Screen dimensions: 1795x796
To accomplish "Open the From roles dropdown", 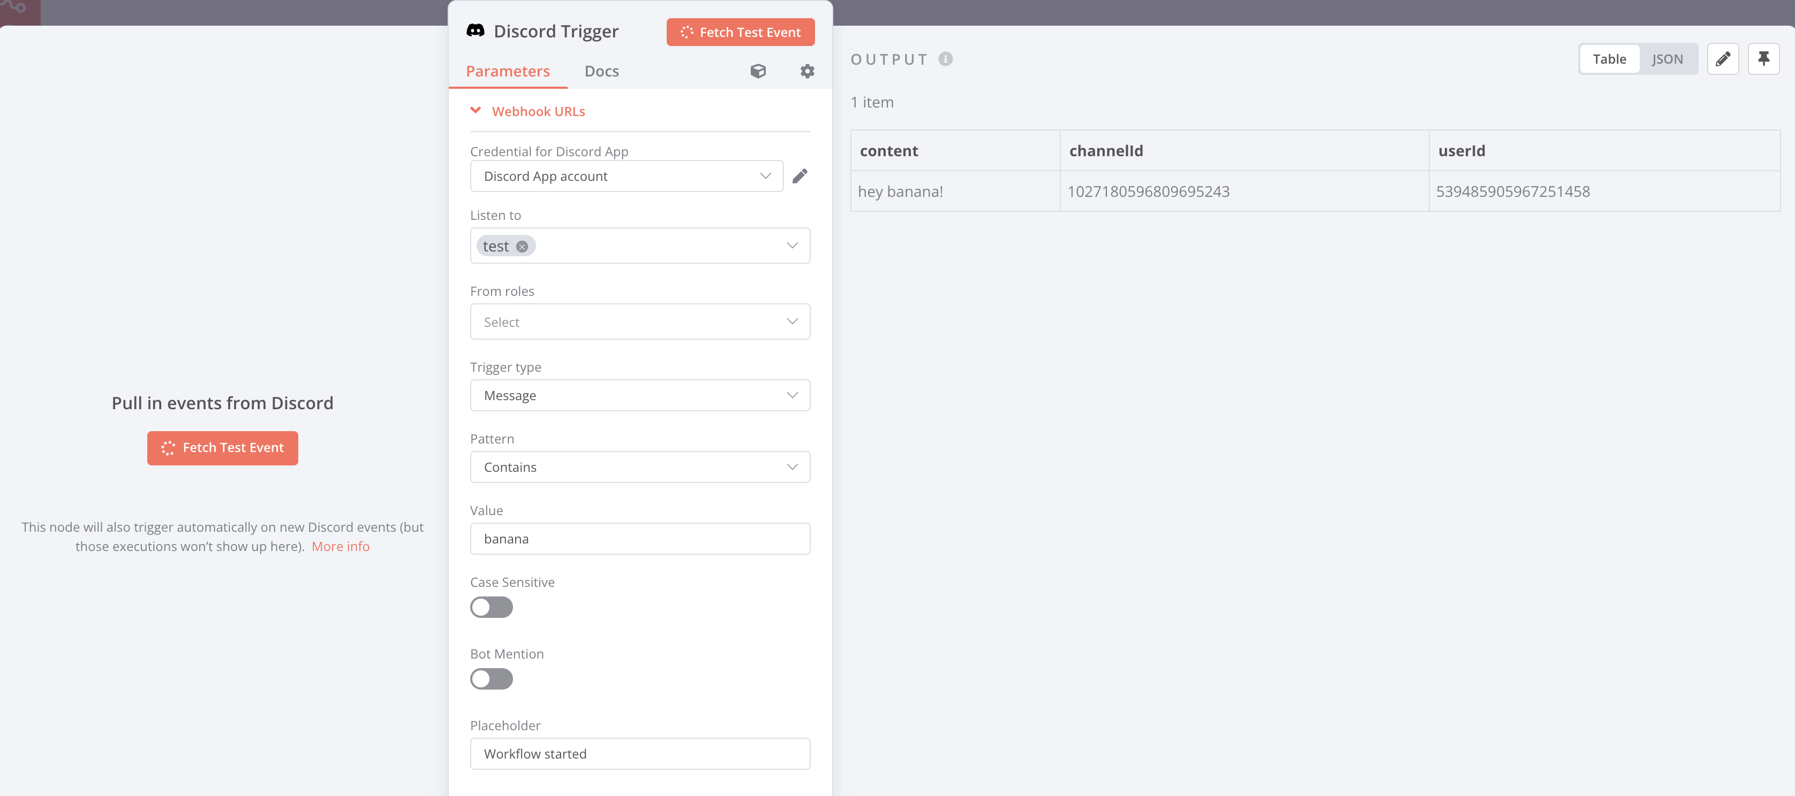I will coord(640,322).
